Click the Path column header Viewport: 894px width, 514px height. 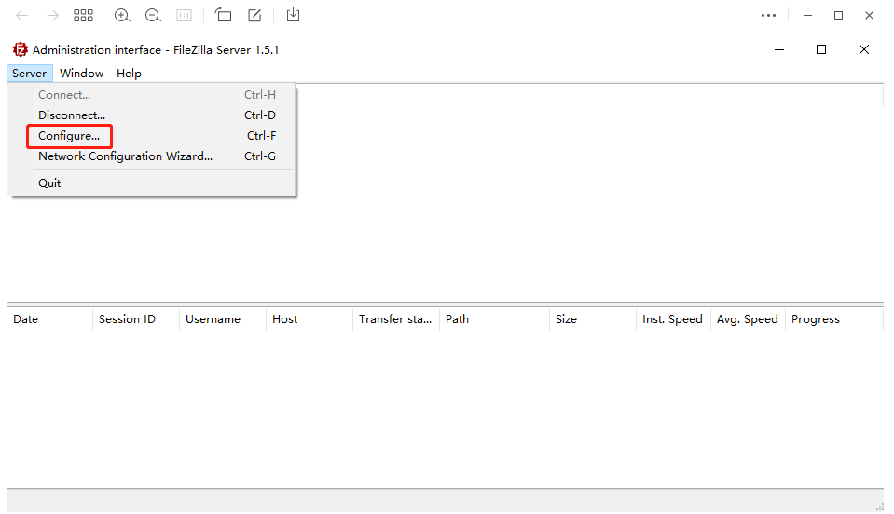[x=494, y=319]
